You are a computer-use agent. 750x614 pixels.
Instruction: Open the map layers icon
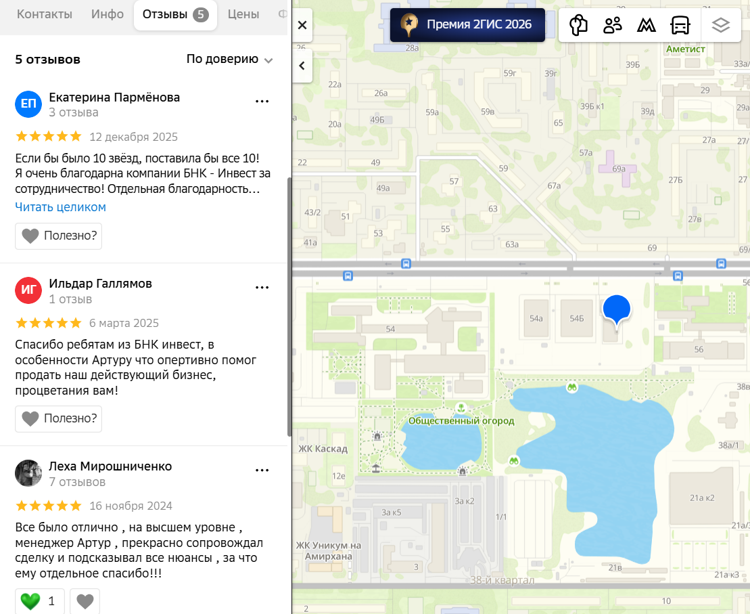[720, 25]
